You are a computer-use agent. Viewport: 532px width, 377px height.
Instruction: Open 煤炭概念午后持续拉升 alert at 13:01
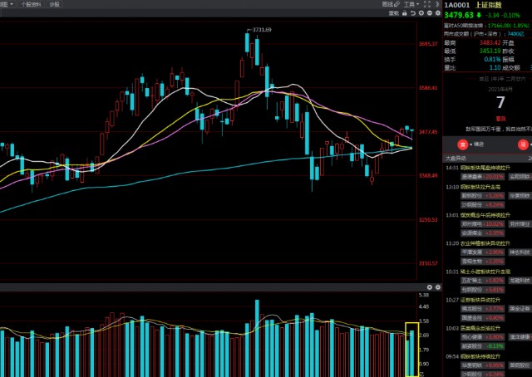(488, 213)
